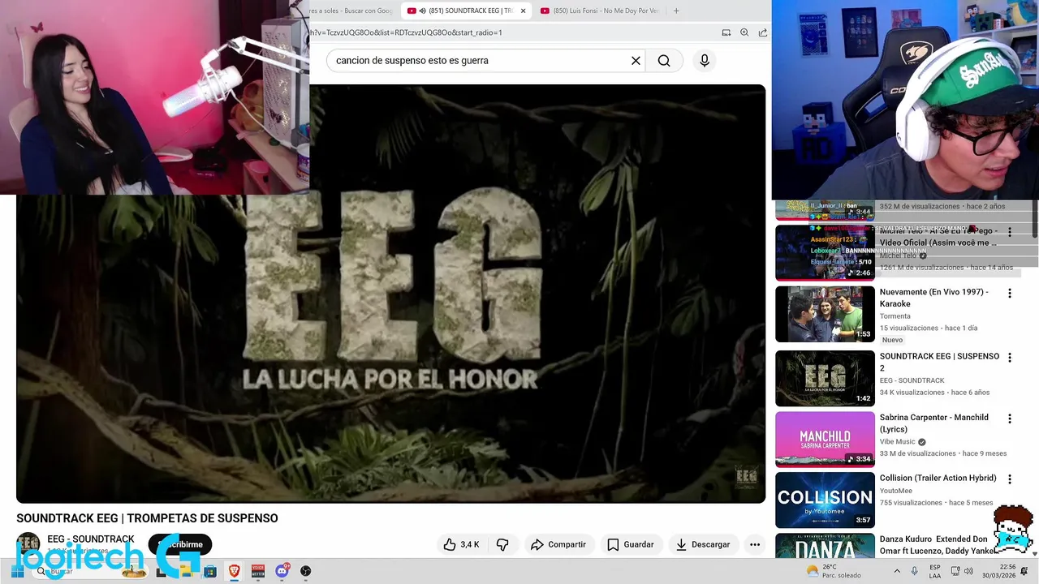Open the SOUNDTRACK EEG SUSPENSO 2 thumbnail

pyautogui.click(x=825, y=378)
